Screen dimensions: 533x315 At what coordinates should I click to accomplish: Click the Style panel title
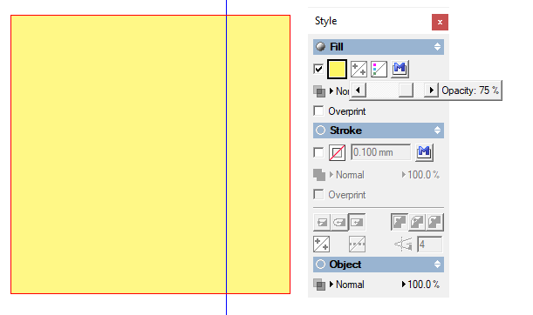(325, 21)
